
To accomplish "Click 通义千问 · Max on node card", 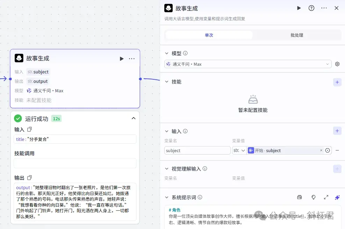I will [x=45, y=91].
